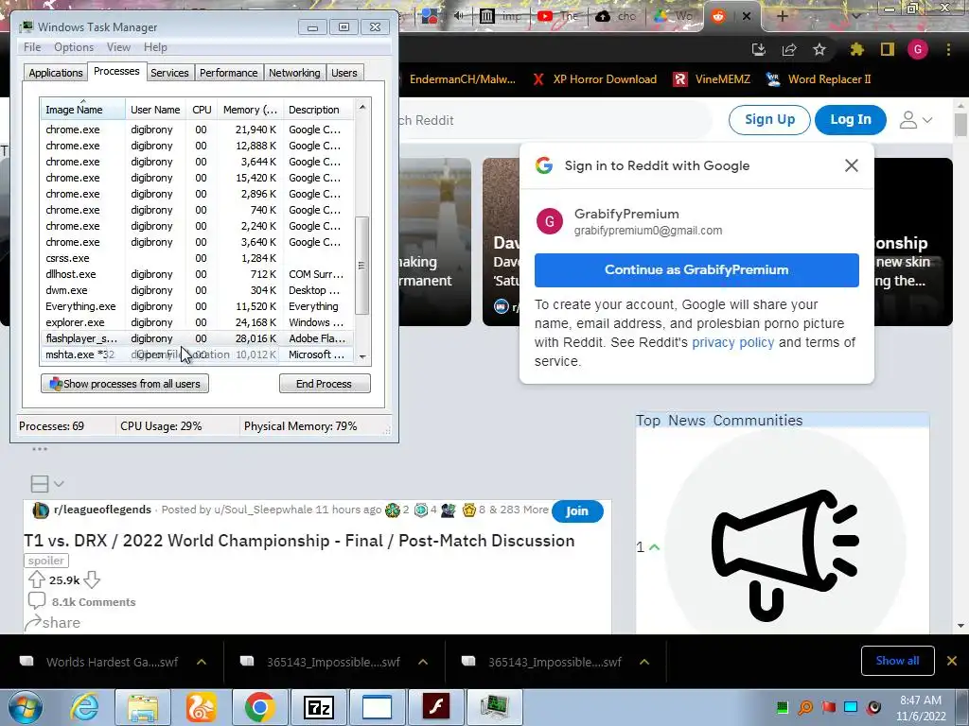
Task: Select Task Manager icon in taskbar
Action: click(494, 707)
